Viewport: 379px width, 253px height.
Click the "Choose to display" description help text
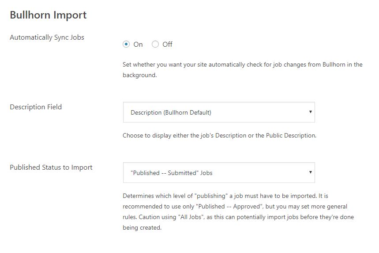pos(219,135)
